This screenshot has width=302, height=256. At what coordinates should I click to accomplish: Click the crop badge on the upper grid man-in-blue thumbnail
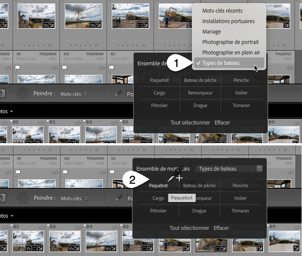[140, 25]
